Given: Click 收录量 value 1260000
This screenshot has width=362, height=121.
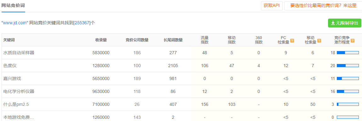Looking at the screenshot, I should coord(101,117).
